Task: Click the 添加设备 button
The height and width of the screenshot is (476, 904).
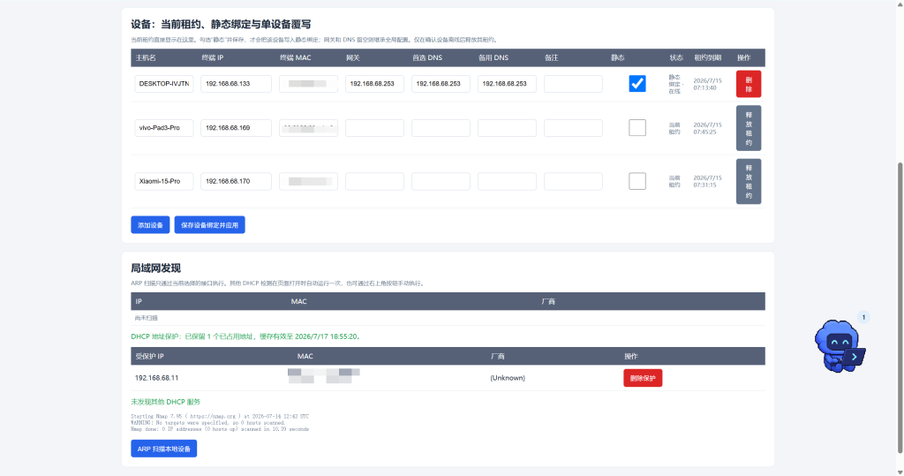Action: coord(150,225)
